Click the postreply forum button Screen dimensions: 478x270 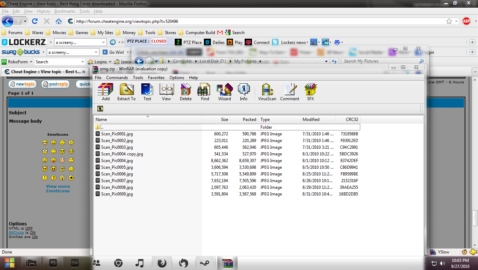click(55, 84)
